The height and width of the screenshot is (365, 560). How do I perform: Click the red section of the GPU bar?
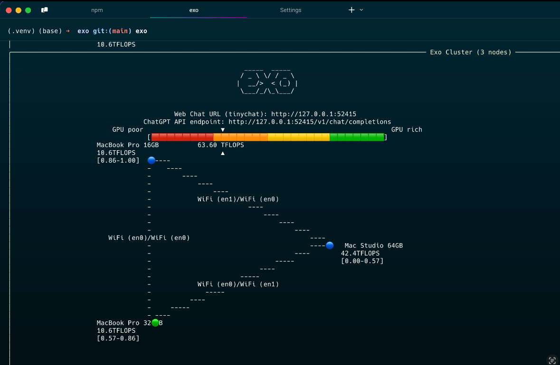[x=182, y=137]
